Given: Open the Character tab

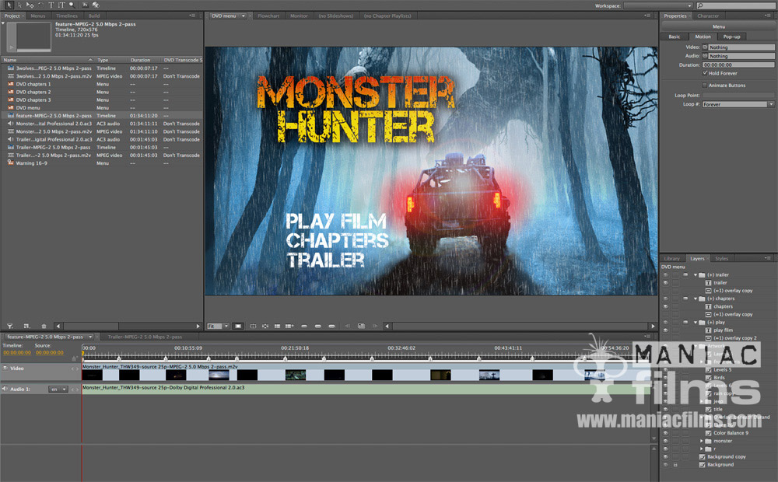Looking at the screenshot, I should pyautogui.click(x=708, y=16).
